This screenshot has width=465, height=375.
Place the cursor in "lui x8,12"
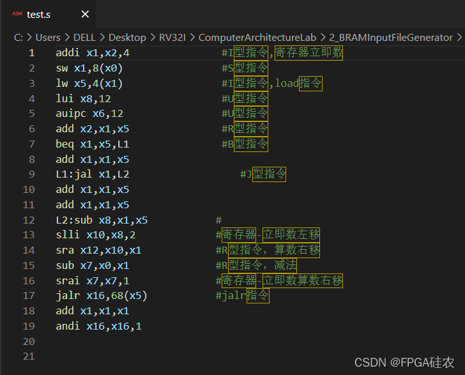pos(83,98)
